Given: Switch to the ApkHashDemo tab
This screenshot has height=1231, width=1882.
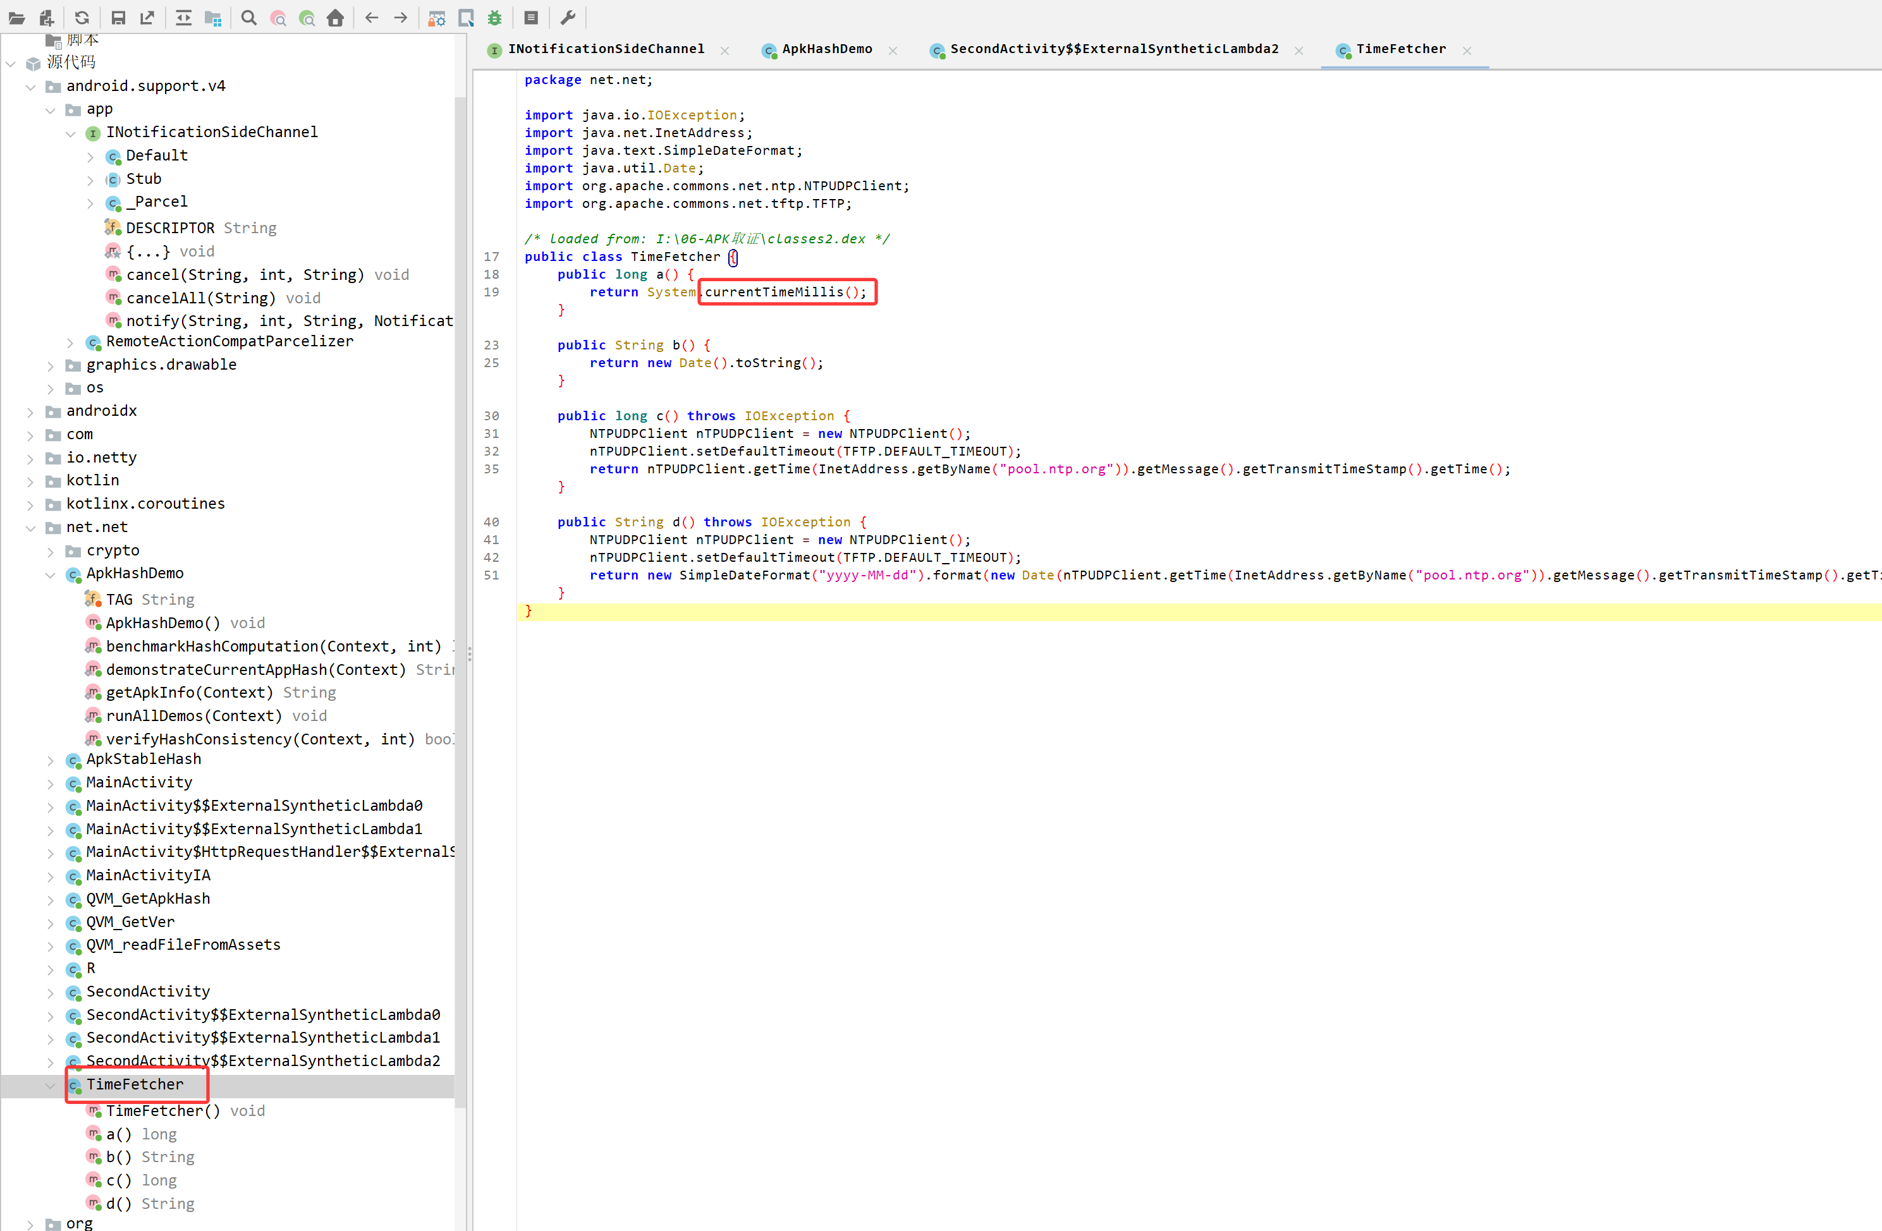Looking at the screenshot, I should coord(826,49).
